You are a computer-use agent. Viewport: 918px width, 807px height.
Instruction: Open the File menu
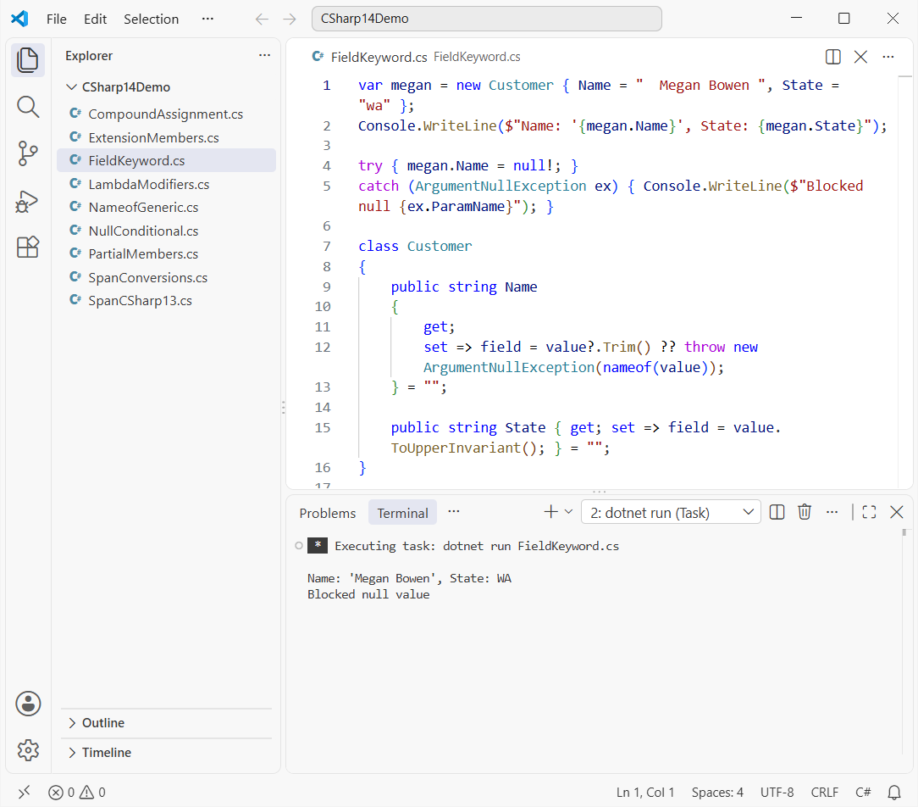[x=56, y=19]
